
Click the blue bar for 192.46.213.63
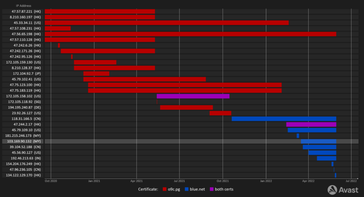click(327, 158)
